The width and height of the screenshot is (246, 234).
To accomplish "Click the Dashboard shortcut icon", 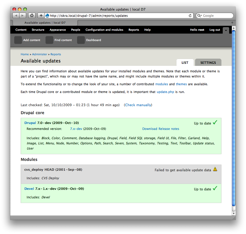I will click(81, 40).
